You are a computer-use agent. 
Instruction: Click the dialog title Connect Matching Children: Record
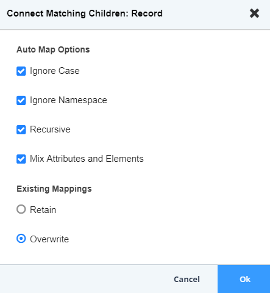[85, 13]
